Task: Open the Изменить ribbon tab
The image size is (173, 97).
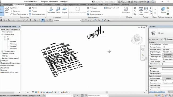Action: tap(126, 5)
